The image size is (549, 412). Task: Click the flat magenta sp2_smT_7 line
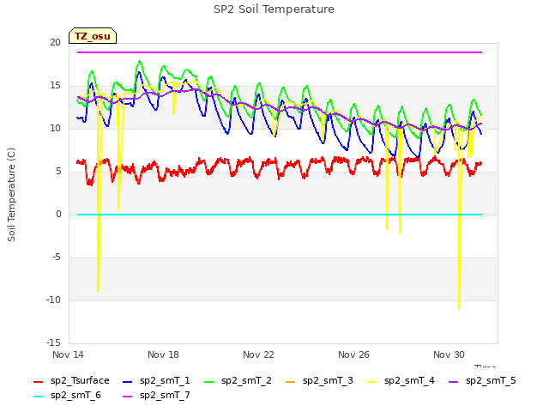click(280, 52)
